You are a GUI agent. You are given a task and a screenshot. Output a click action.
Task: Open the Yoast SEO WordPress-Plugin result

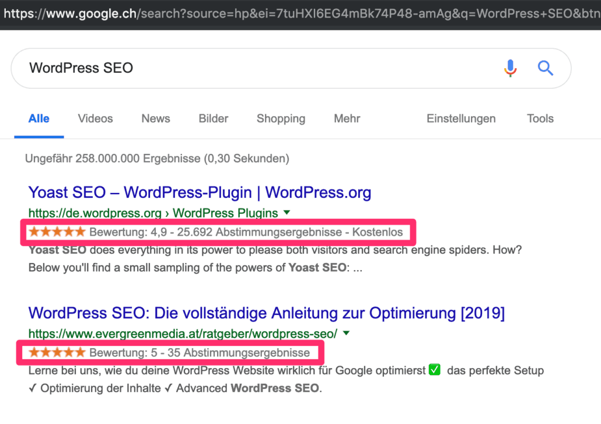click(x=200, y=192)
